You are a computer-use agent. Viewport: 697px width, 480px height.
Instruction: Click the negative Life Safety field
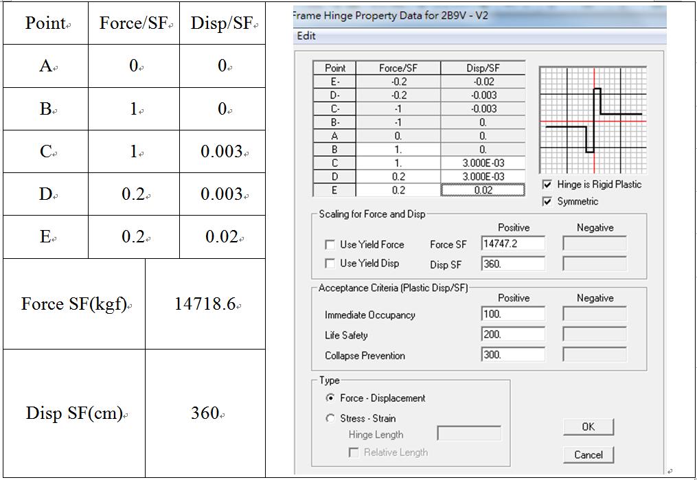point(595,334)
